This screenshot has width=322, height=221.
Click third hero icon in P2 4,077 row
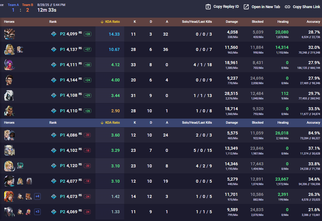(x=29, y=181)
